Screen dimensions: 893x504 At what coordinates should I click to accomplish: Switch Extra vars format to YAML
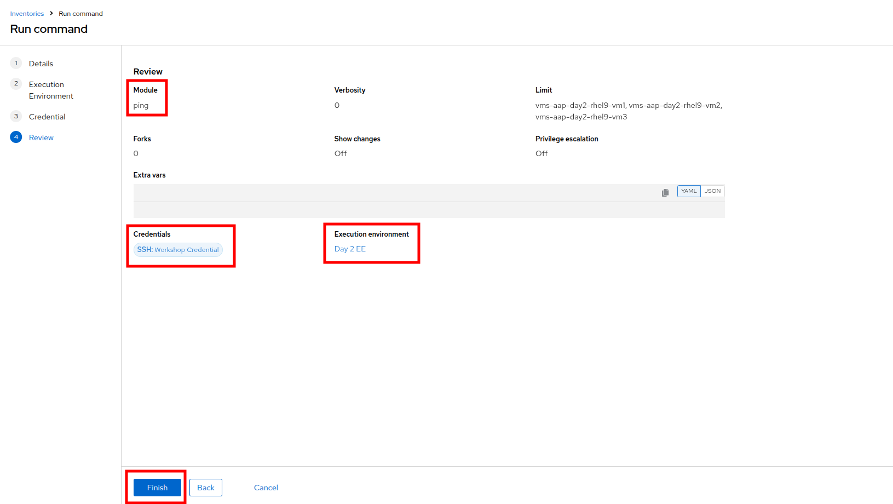tap(688, 191)
